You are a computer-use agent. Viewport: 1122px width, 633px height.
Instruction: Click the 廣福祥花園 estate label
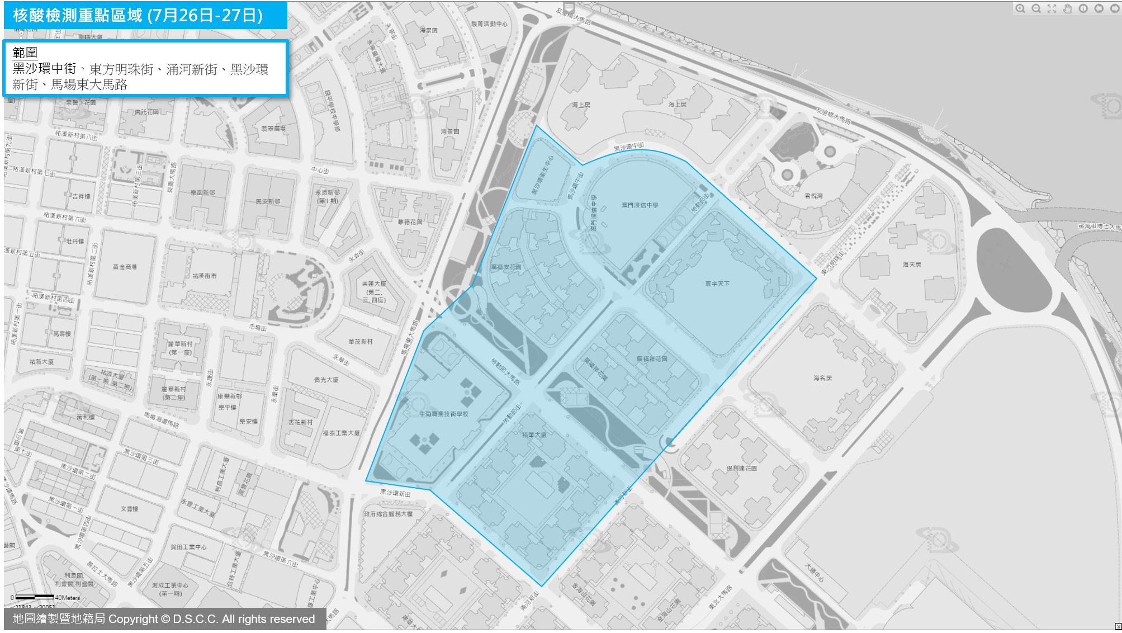coord(652,359)
